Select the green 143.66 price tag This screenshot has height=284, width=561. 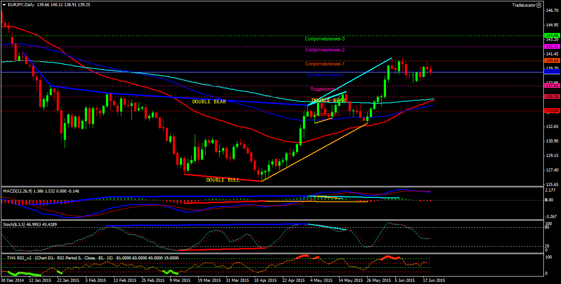point(552,35)
